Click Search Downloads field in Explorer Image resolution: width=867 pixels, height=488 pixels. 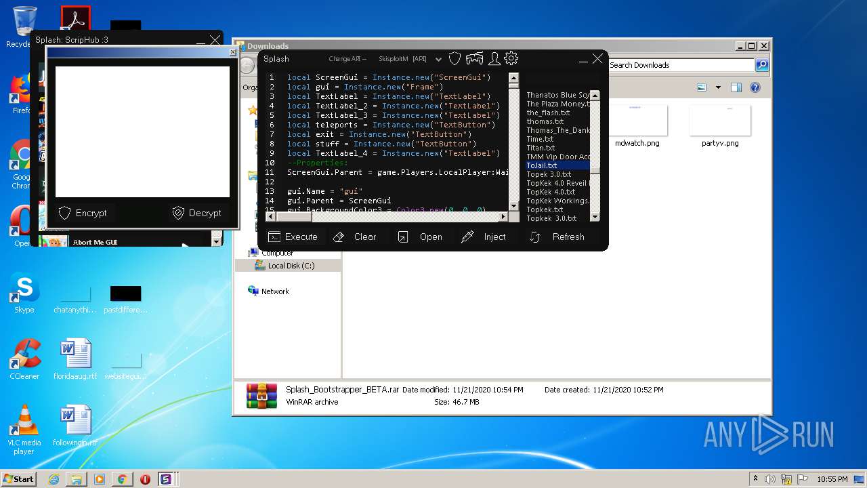[680, 65]
